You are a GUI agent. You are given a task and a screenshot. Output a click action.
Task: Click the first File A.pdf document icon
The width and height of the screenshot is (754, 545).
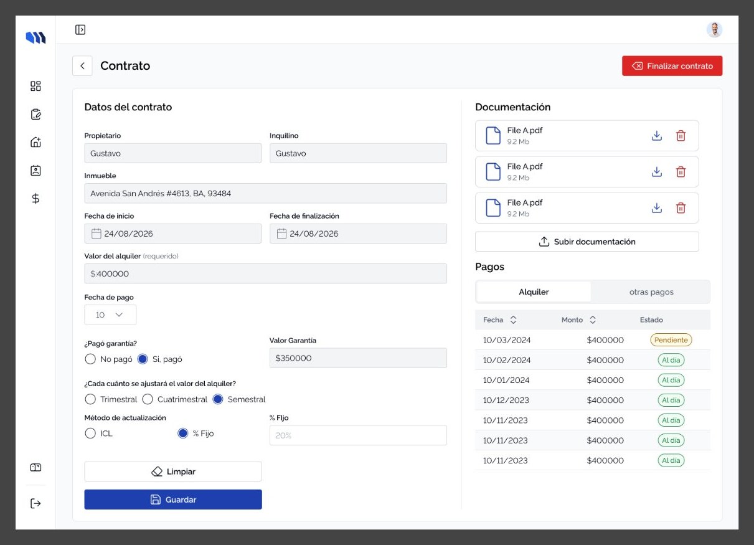(x=492, y=136)
